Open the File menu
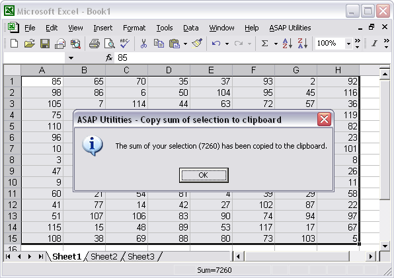Viewport: 394px width, 278px height. (x=30, y=28)
